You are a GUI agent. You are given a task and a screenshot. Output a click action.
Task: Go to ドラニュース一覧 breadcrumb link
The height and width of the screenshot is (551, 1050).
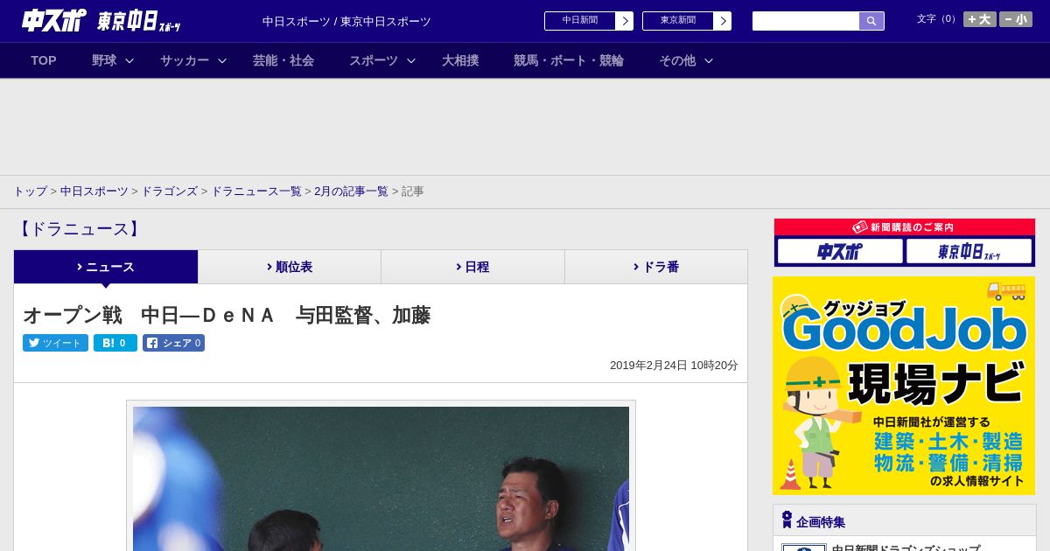point(256,192)
